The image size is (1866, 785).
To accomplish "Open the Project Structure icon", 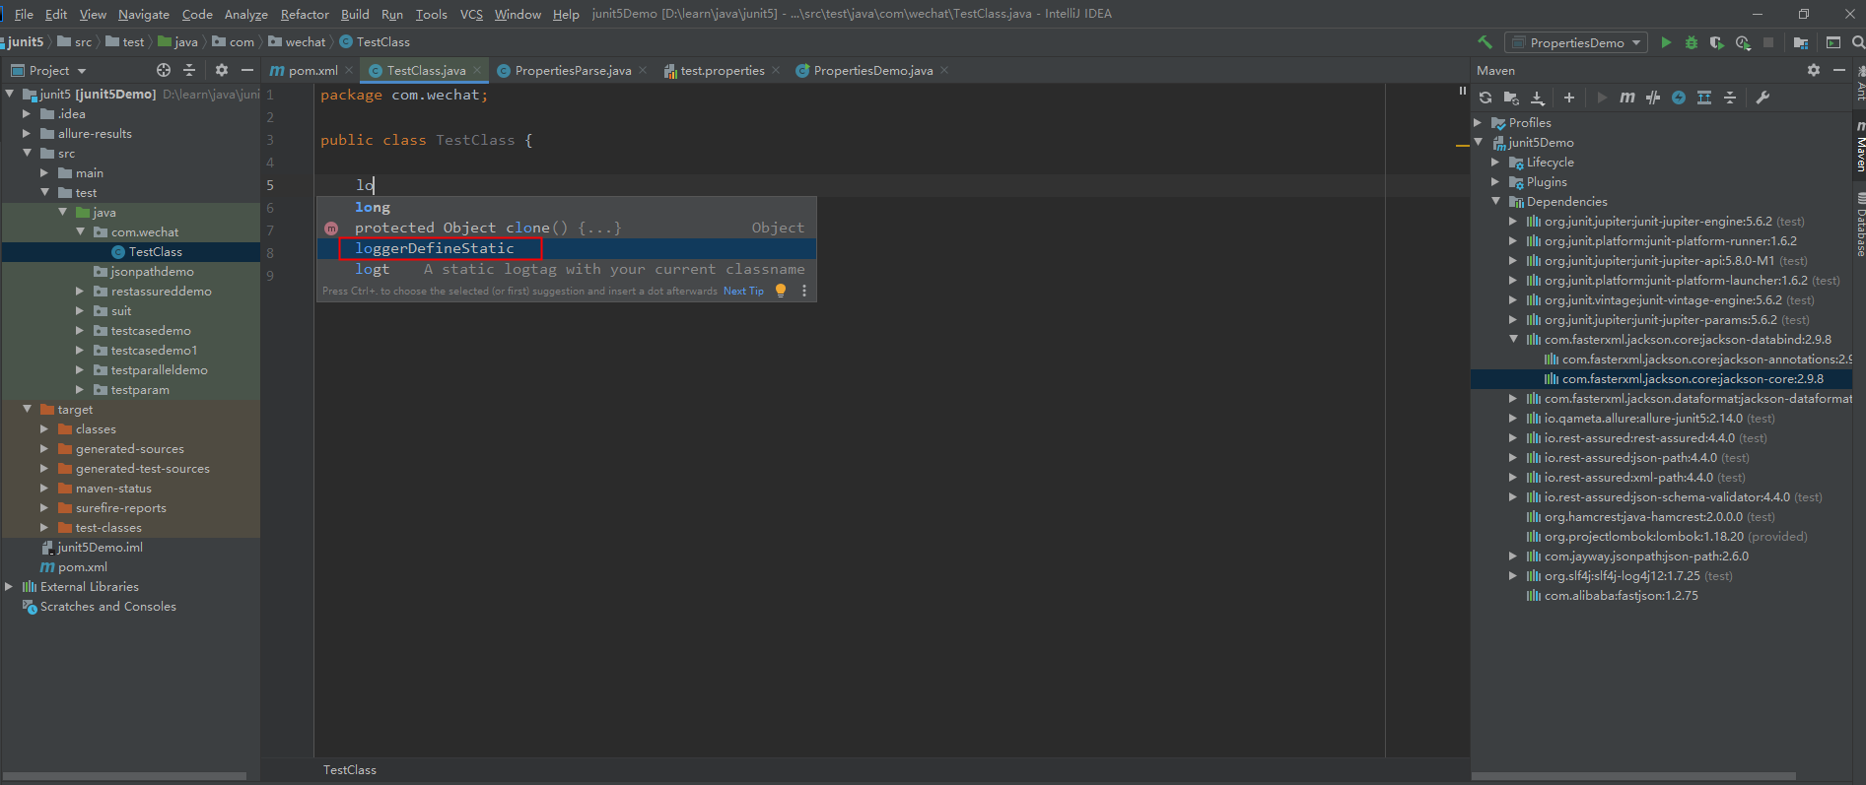I will pyautogui.click(x=1801, y=42).
